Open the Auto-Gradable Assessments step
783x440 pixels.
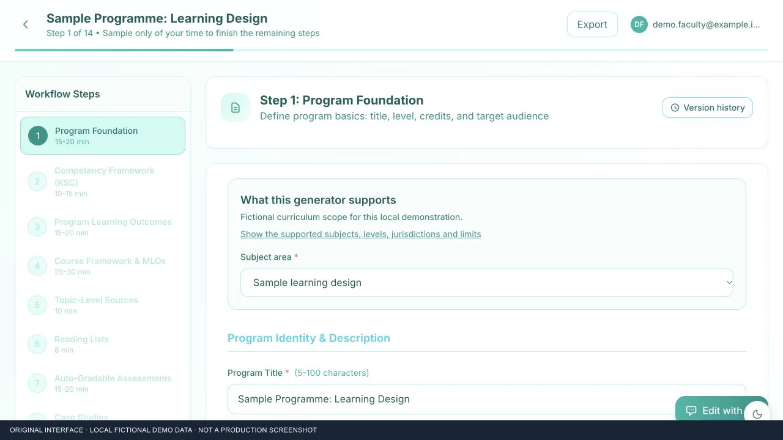[x=103, y=383]
